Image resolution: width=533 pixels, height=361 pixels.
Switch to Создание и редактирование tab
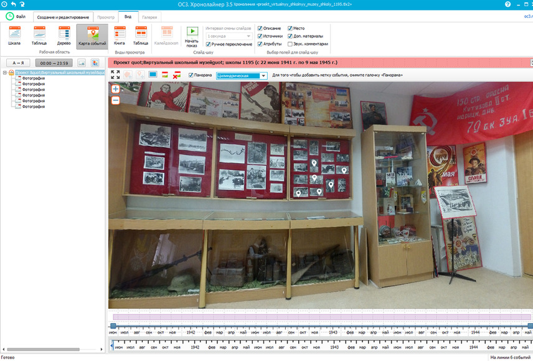64,17
